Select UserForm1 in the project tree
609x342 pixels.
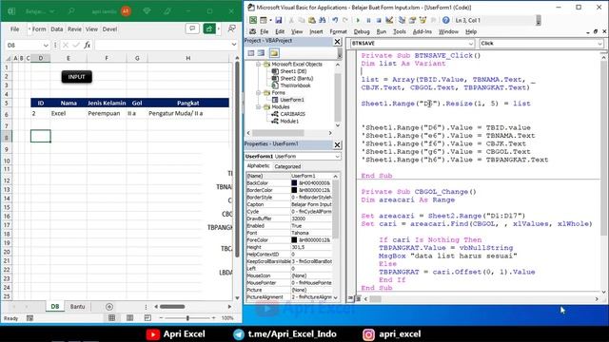[x=292, y=100]
